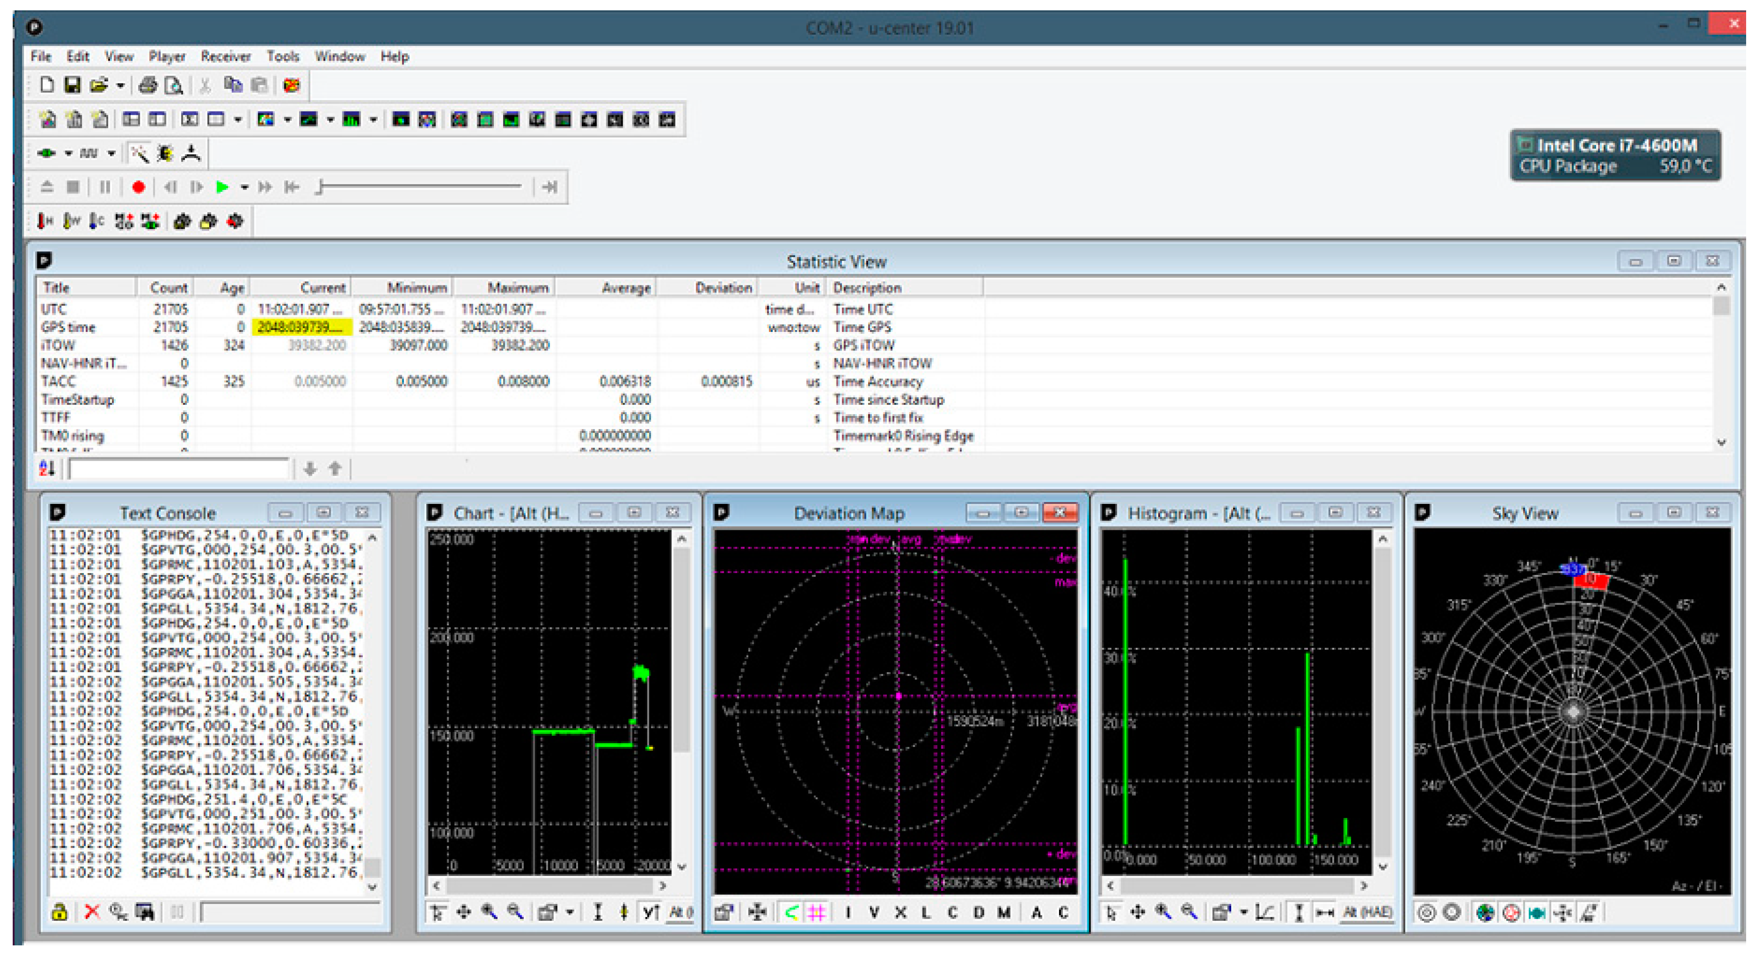
Task: Open the Chart view toolbar icon
Action: (x=309, y=120)
